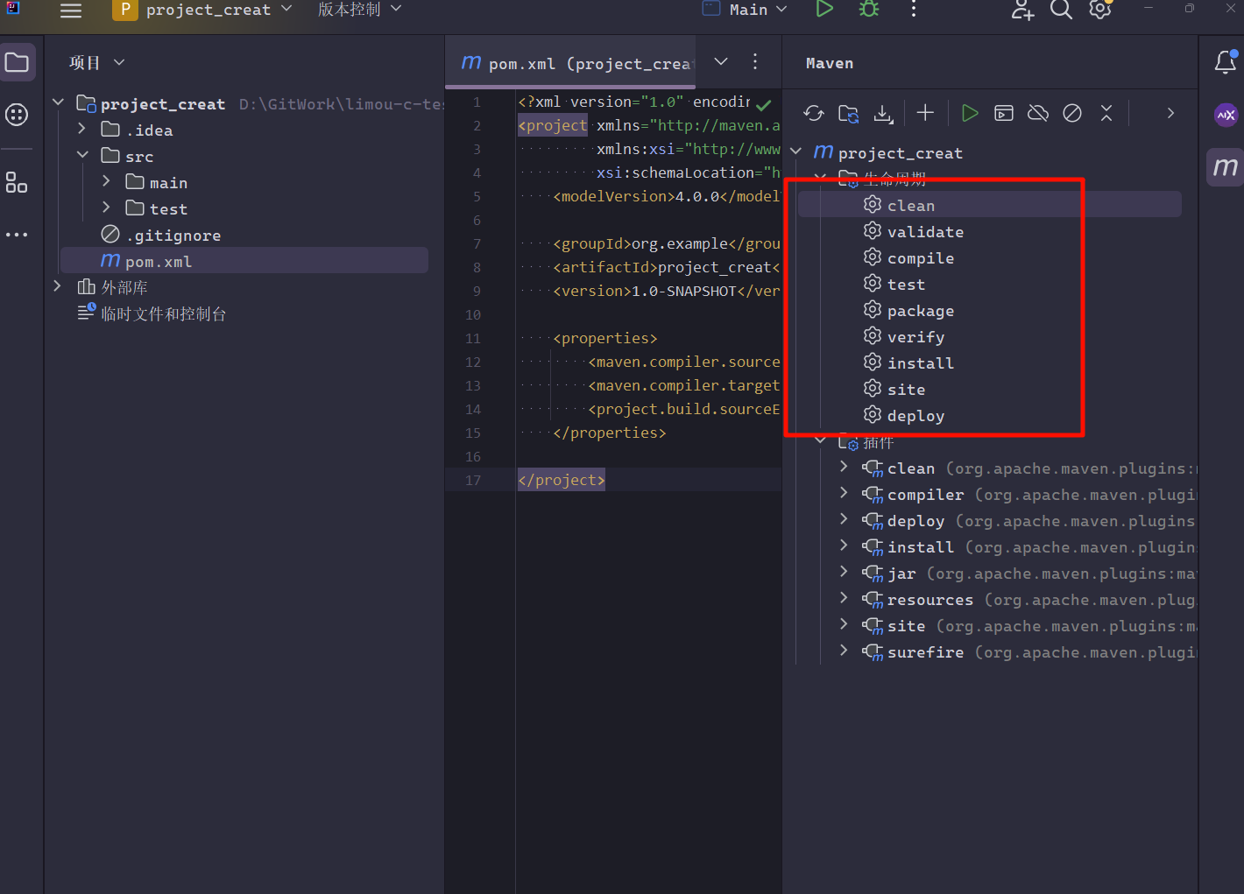Expand the compiler plugin node
Viewport: 1244px width, 894px height.
pyautogui.click(x=844, y=494)
